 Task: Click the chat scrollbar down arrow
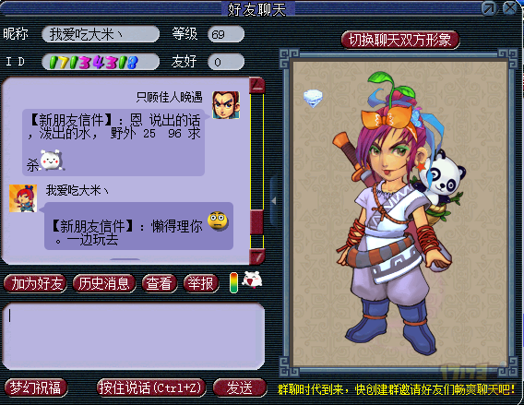257,256
